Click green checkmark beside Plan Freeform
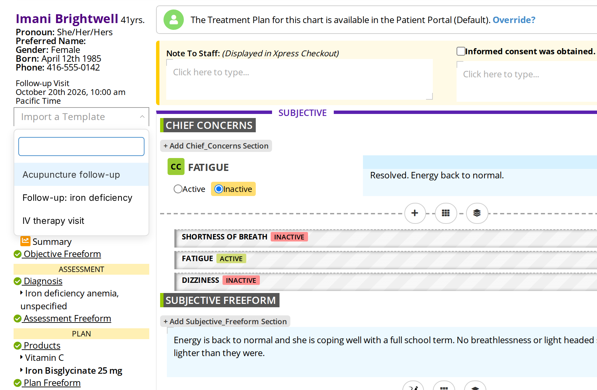 pyautogui.click(x=18, y=383)
